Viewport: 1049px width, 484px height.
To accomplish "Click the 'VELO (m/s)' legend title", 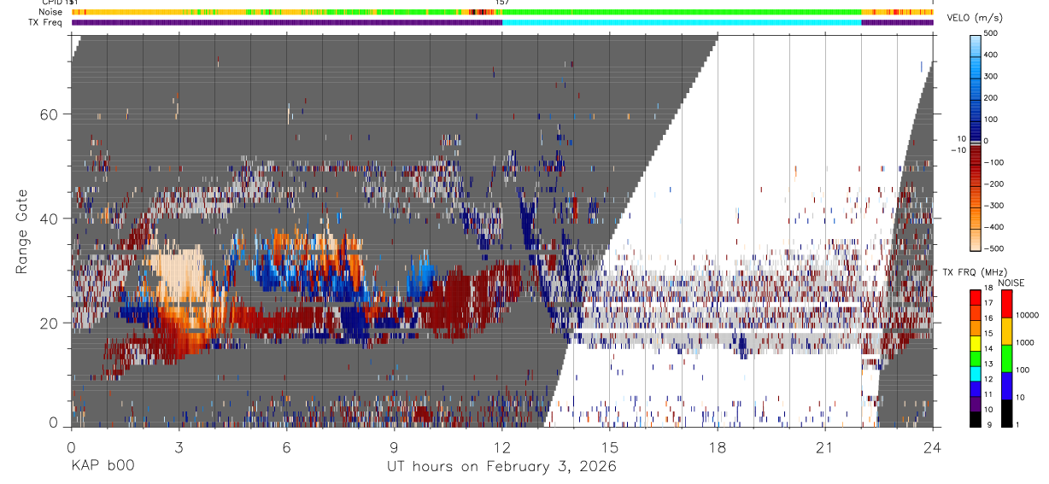I will pyautogui.click(x=976, y=18).
